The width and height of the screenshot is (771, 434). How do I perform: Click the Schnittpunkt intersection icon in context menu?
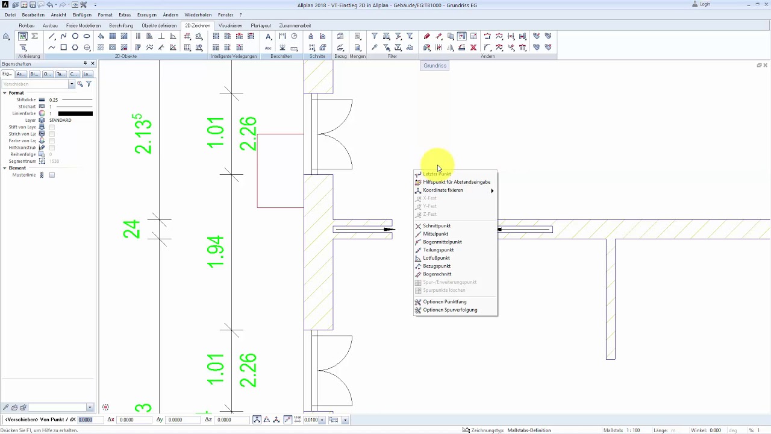pos(419,226)
